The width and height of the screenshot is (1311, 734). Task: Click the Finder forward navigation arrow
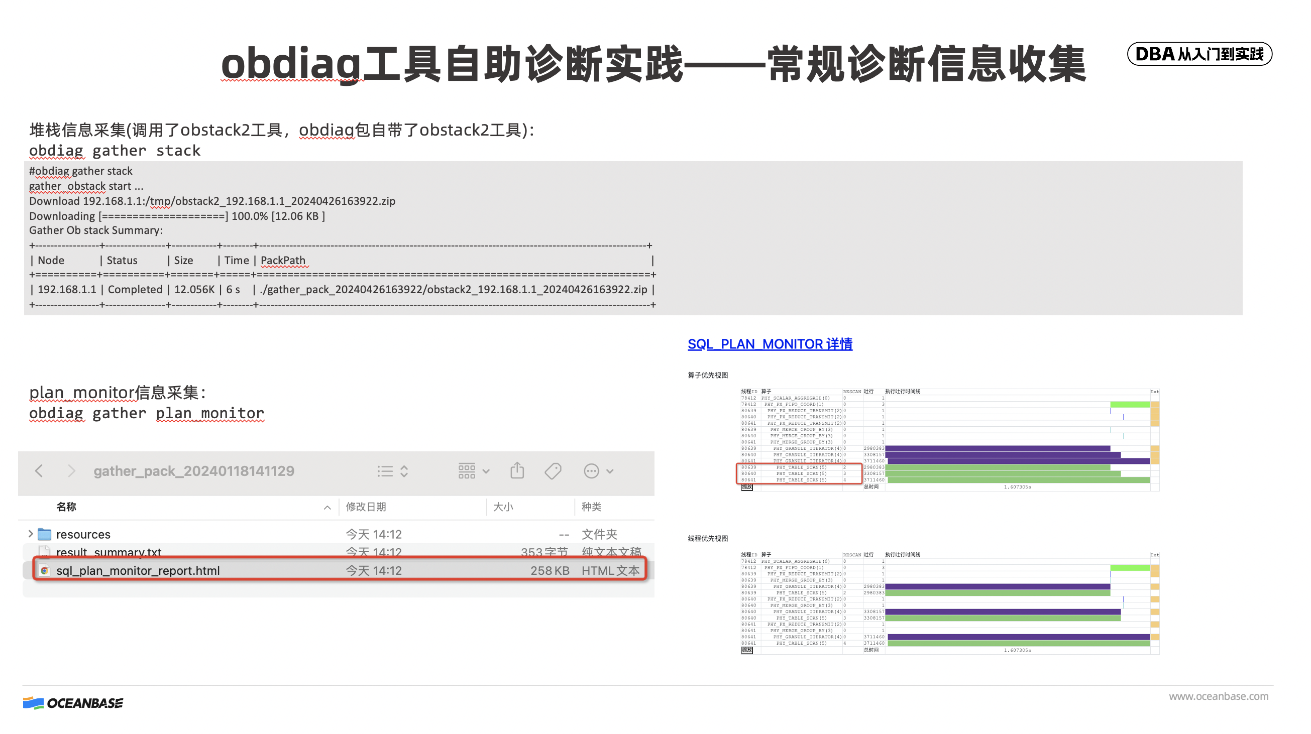(71, 470)
